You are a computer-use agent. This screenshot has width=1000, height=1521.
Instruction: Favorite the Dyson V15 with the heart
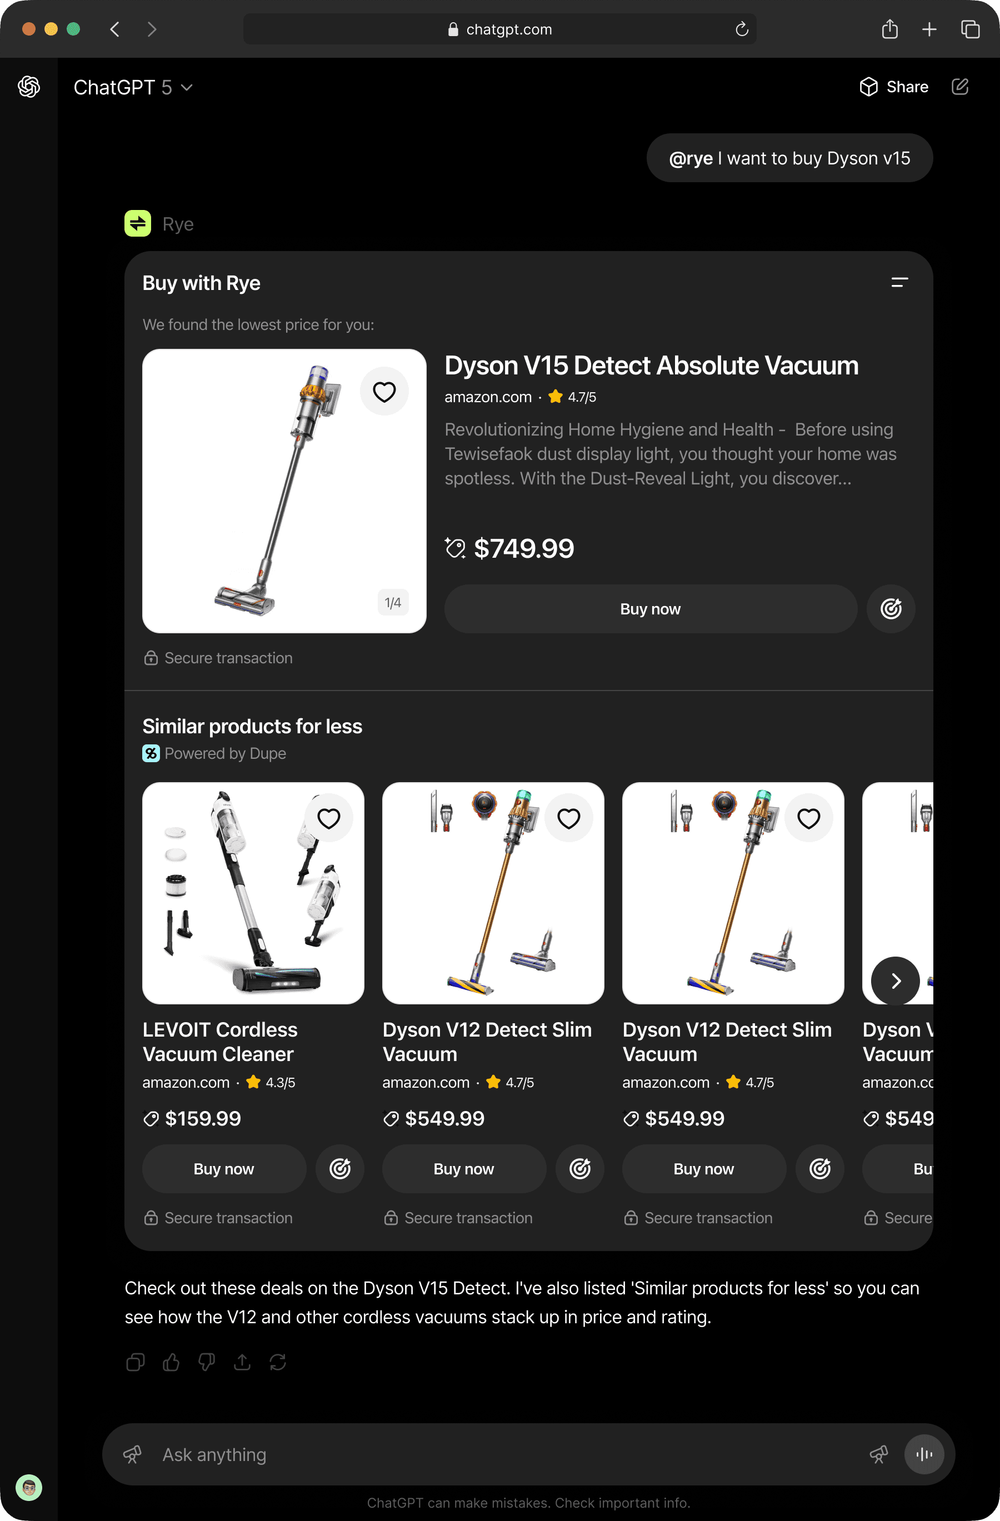coord(384,391)
